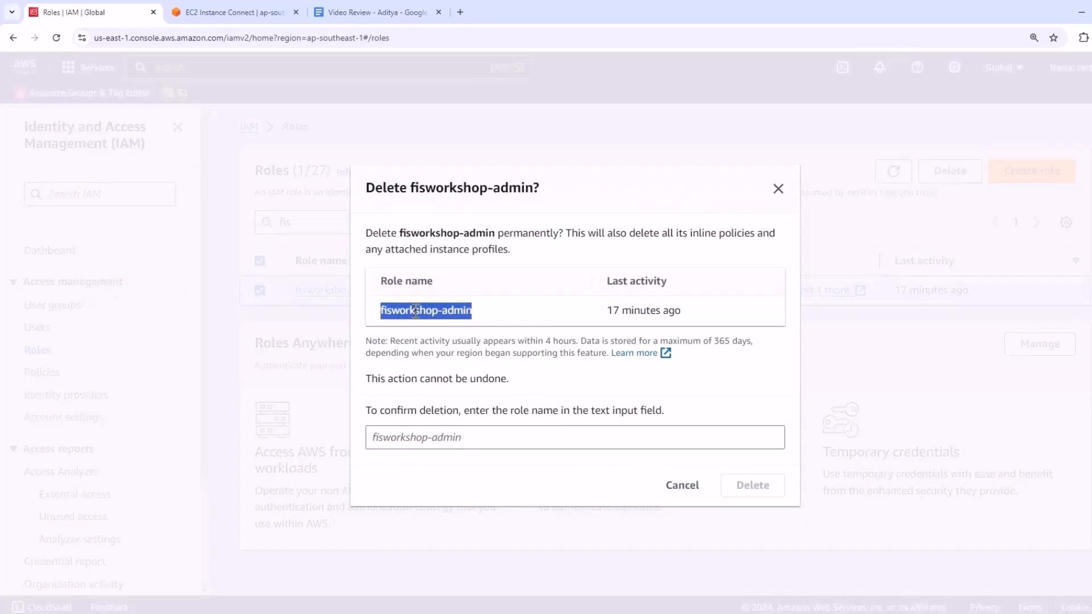Click the Cancel button in dialog
The image size is (1092, 614).
click(682, 485)
